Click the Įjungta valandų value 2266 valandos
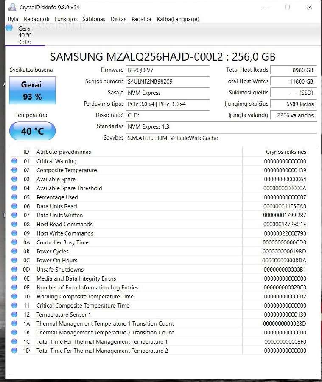 294,115
